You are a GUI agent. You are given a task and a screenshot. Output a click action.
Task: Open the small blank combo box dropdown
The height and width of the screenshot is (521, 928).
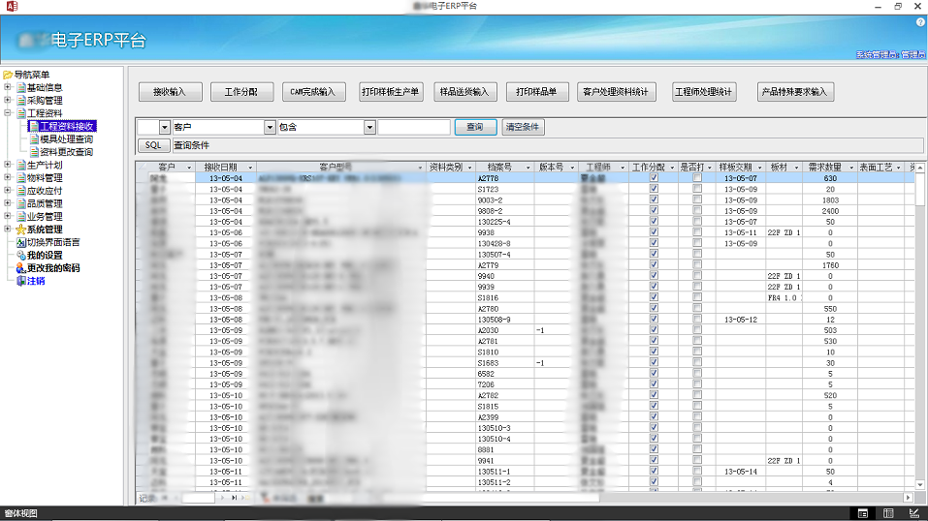click(165, 127)
